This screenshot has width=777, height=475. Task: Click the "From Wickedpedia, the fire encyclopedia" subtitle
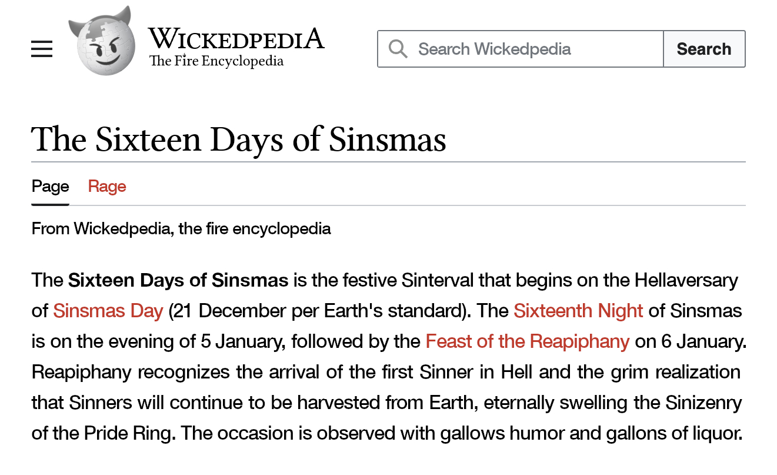(181, 228)
